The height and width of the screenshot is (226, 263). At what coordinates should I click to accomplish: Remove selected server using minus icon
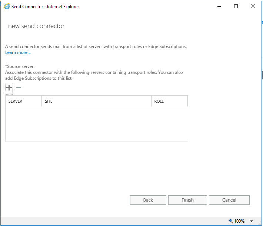[19, 88]
